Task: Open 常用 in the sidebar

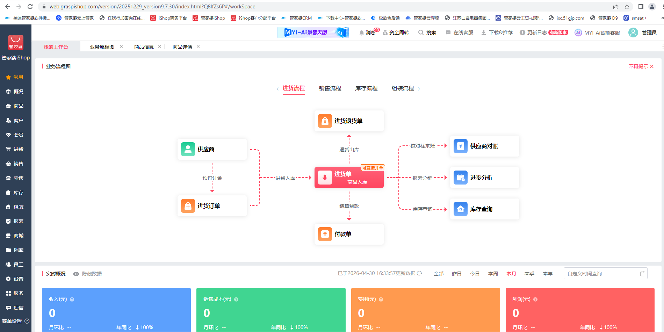Action: 15,77
